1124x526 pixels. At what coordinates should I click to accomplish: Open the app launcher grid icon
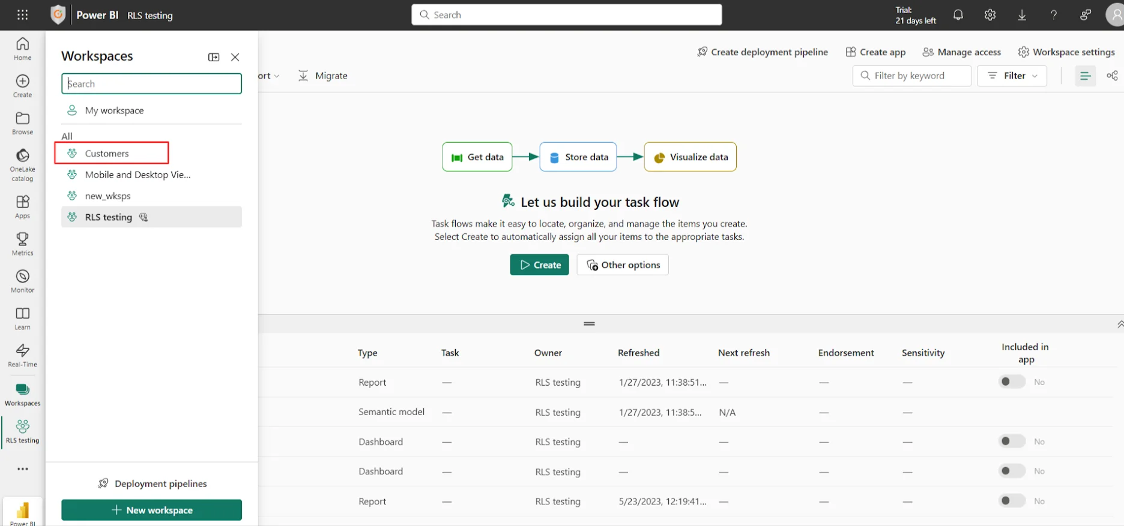pyautogui.click(x=22, y=15)
